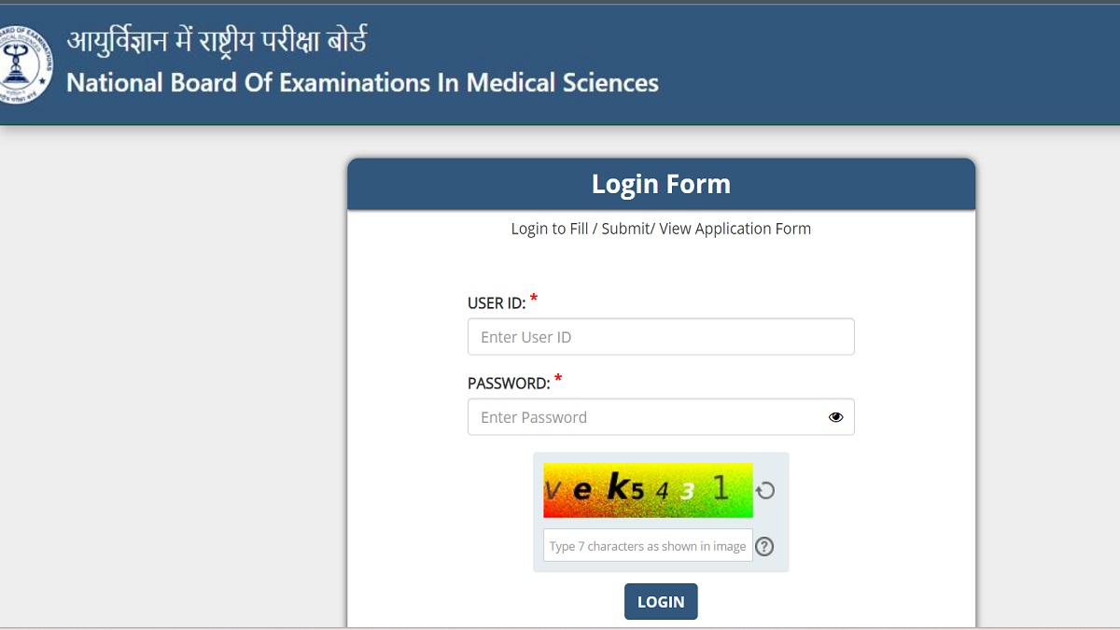
Task: Click bold letter k in captcha
Action: [x=617, y=486]
